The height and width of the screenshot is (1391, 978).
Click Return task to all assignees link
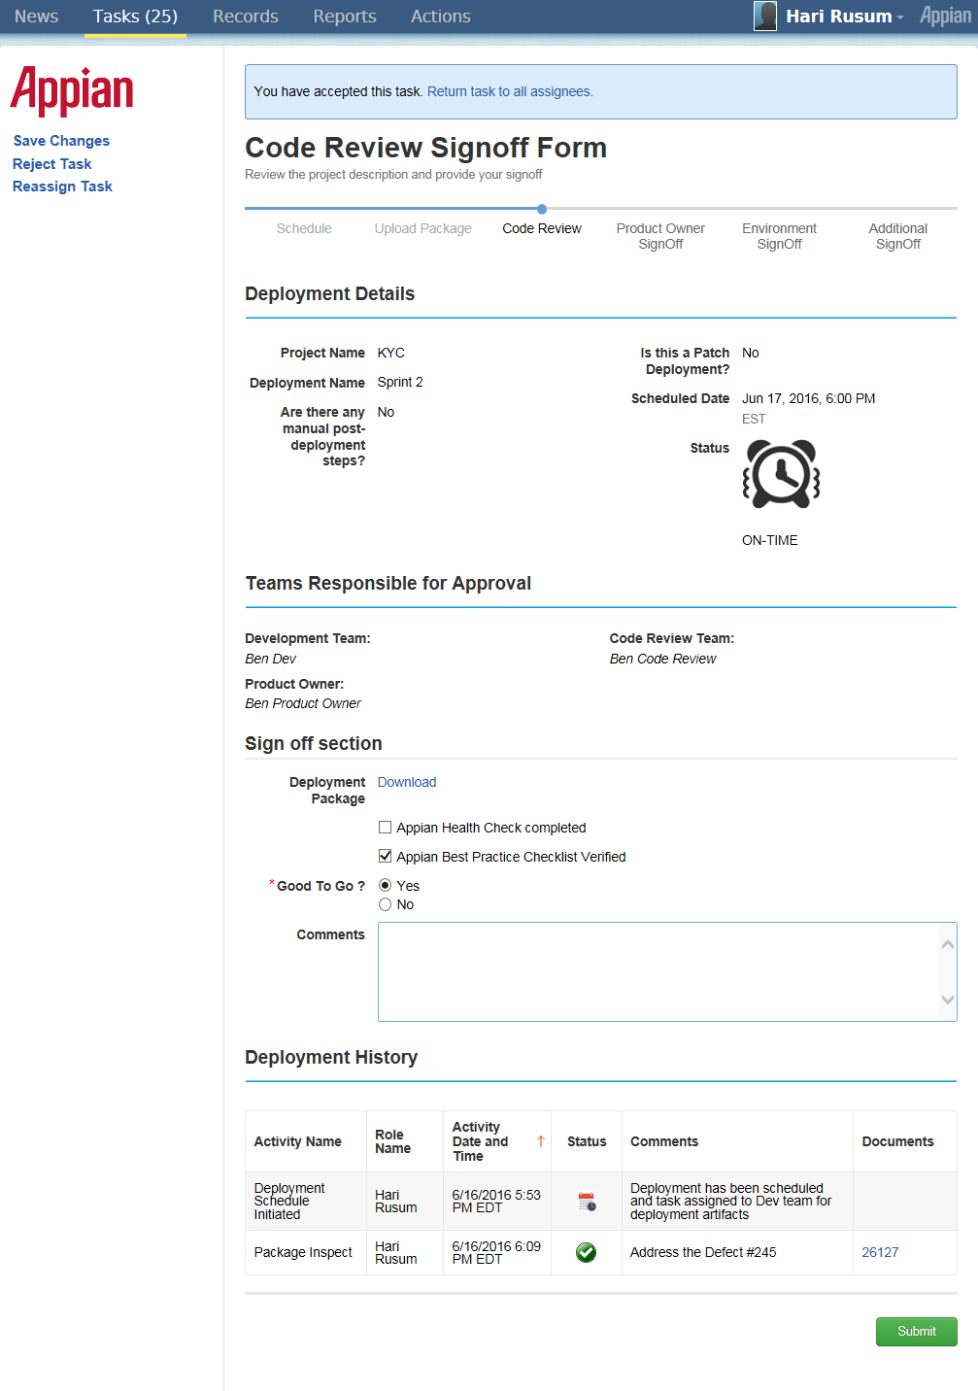pyautogui.click(x=510, y=91)
